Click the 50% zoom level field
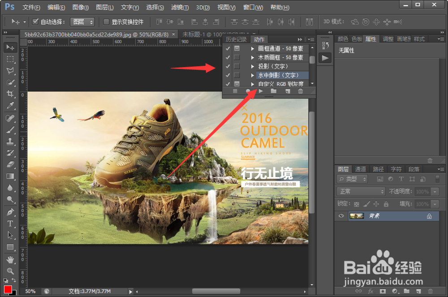This screenshot has height=297, width=448. [x=30, y=291]
